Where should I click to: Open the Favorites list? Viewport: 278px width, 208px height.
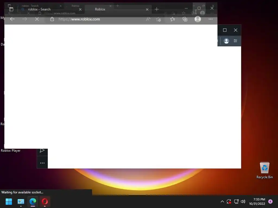pyautogui.click(x=172, y=19)
